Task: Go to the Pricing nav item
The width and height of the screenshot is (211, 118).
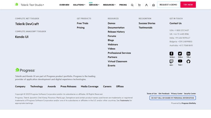Action: tap(123, 5)
